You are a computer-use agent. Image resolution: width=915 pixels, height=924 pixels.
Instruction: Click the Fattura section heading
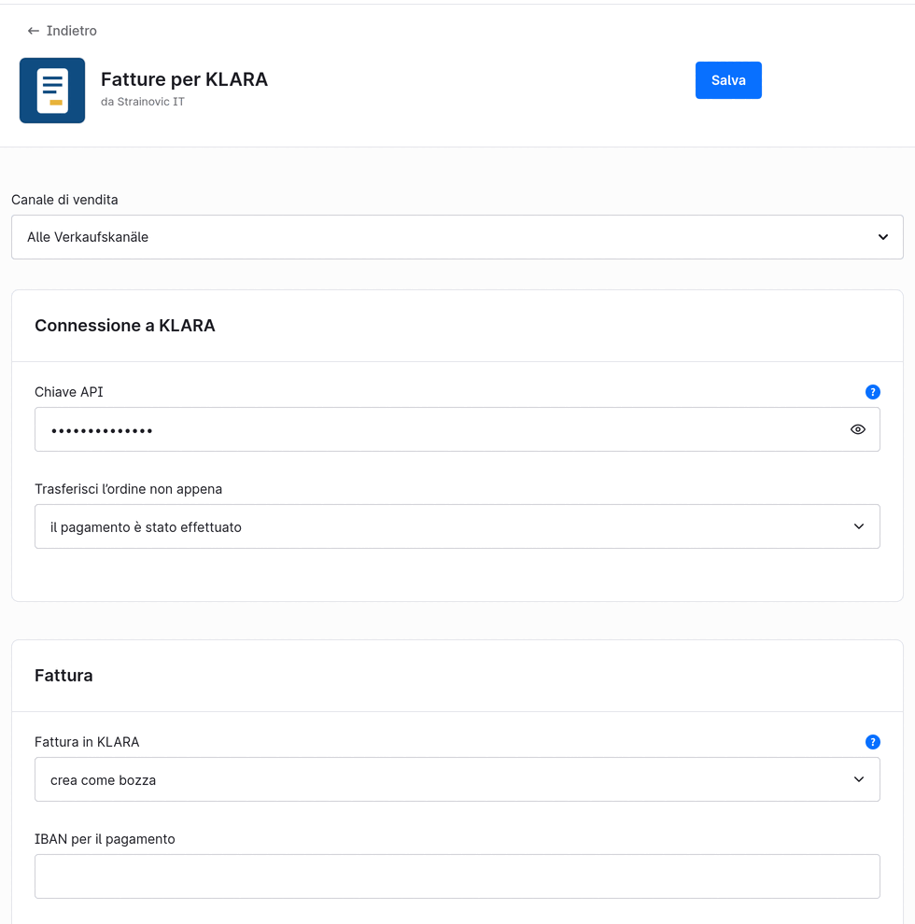point(63,676)
